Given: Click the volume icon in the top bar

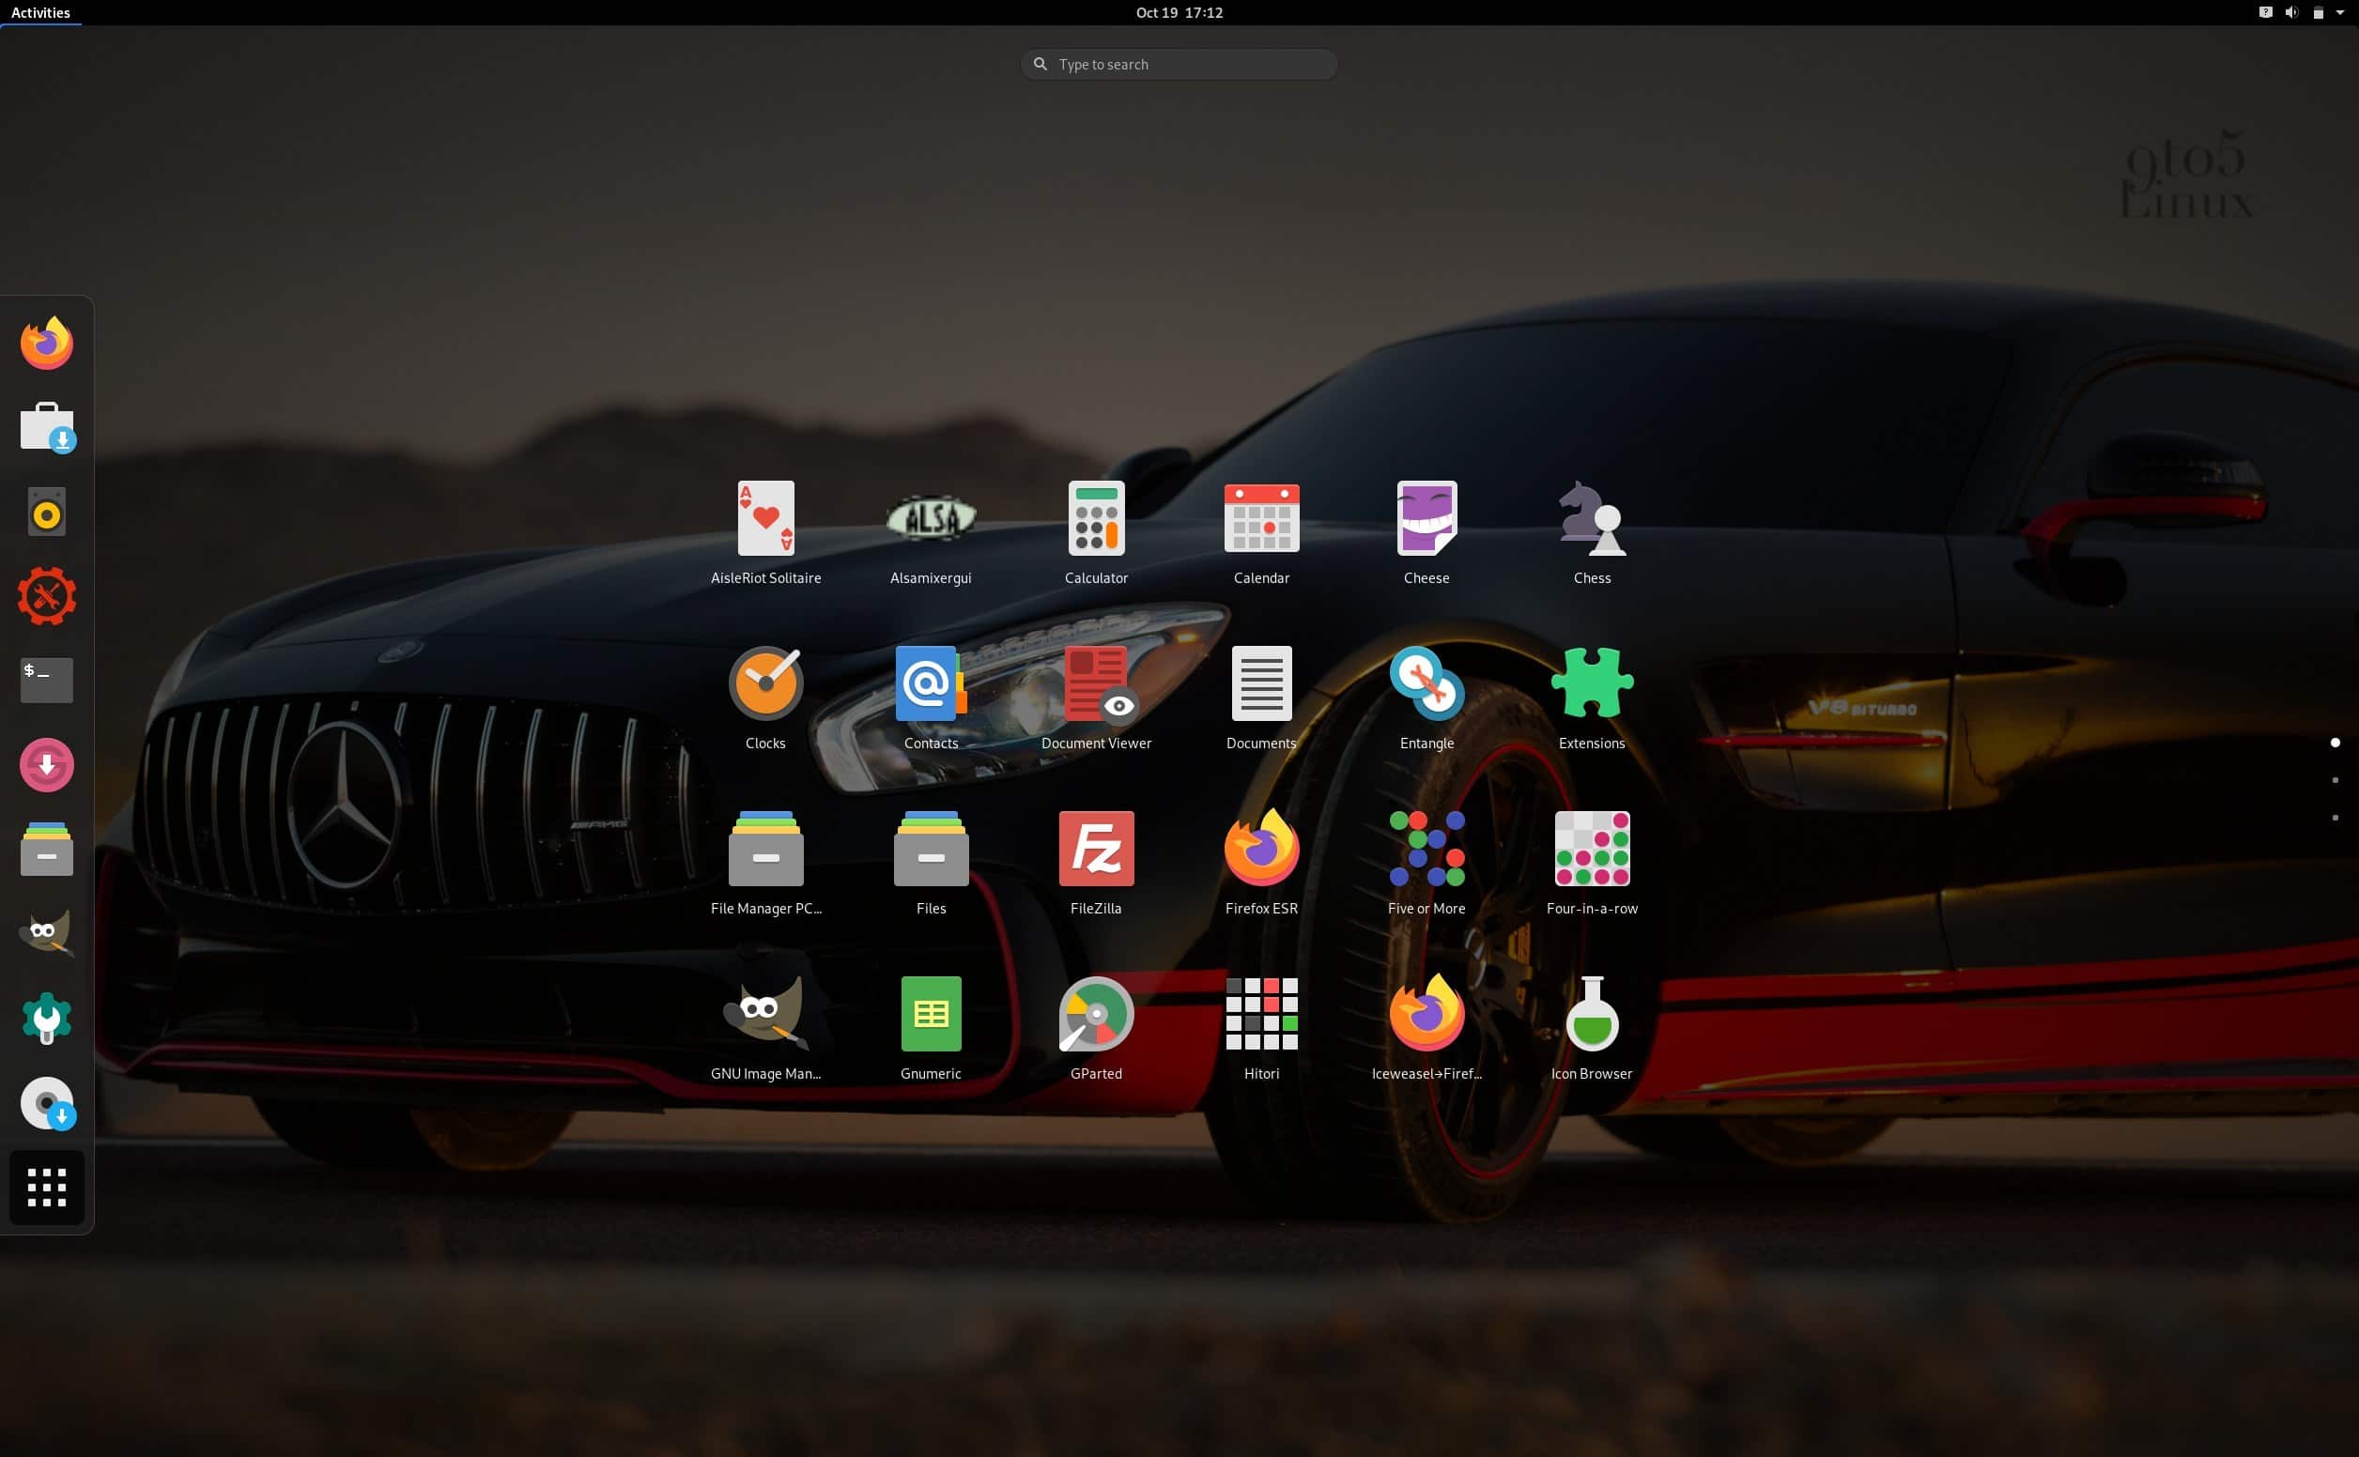Looking at the screenshot, I should point(2290,12).
